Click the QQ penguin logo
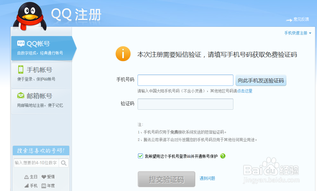Screen dimensions: 317x191 click(x=30, y=17)
